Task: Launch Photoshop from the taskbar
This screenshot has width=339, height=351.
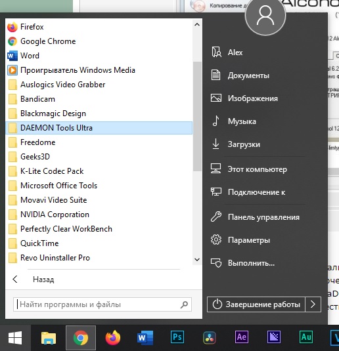Action: (177, 338)
